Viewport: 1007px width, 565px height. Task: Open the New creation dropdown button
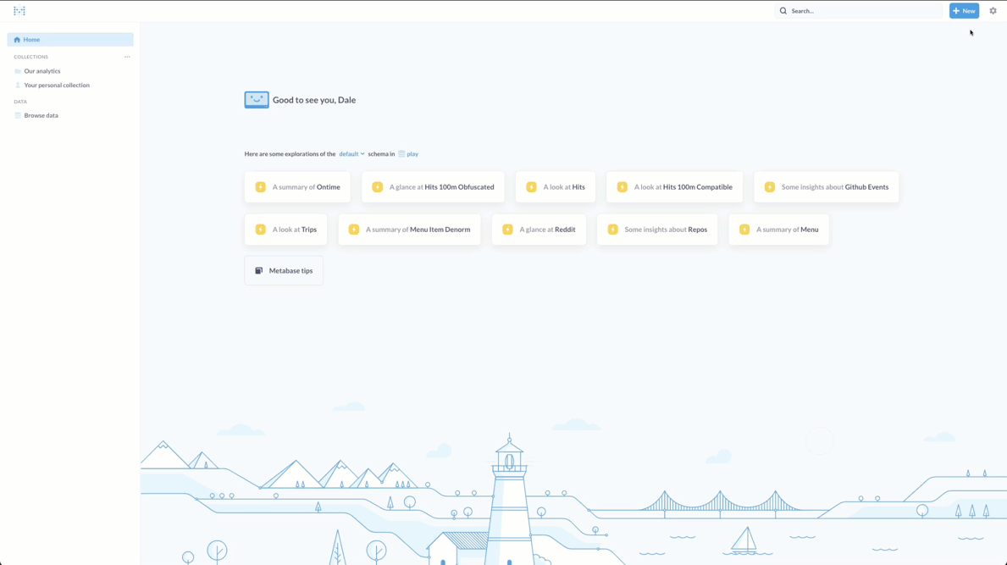point(964,11)
